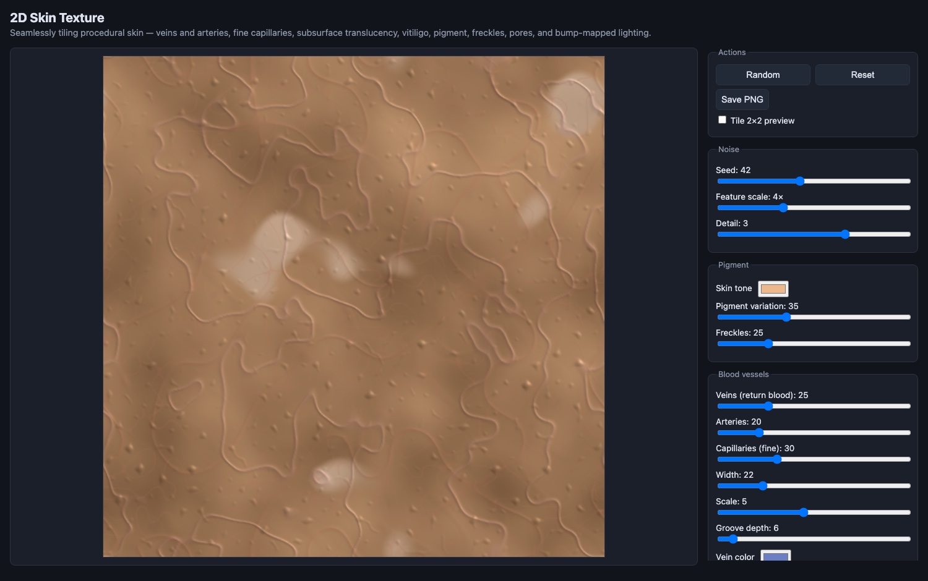Click the Pigment group title

733,265
